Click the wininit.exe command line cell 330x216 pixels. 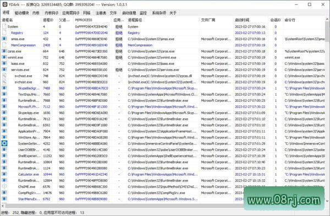pos(293,57)
